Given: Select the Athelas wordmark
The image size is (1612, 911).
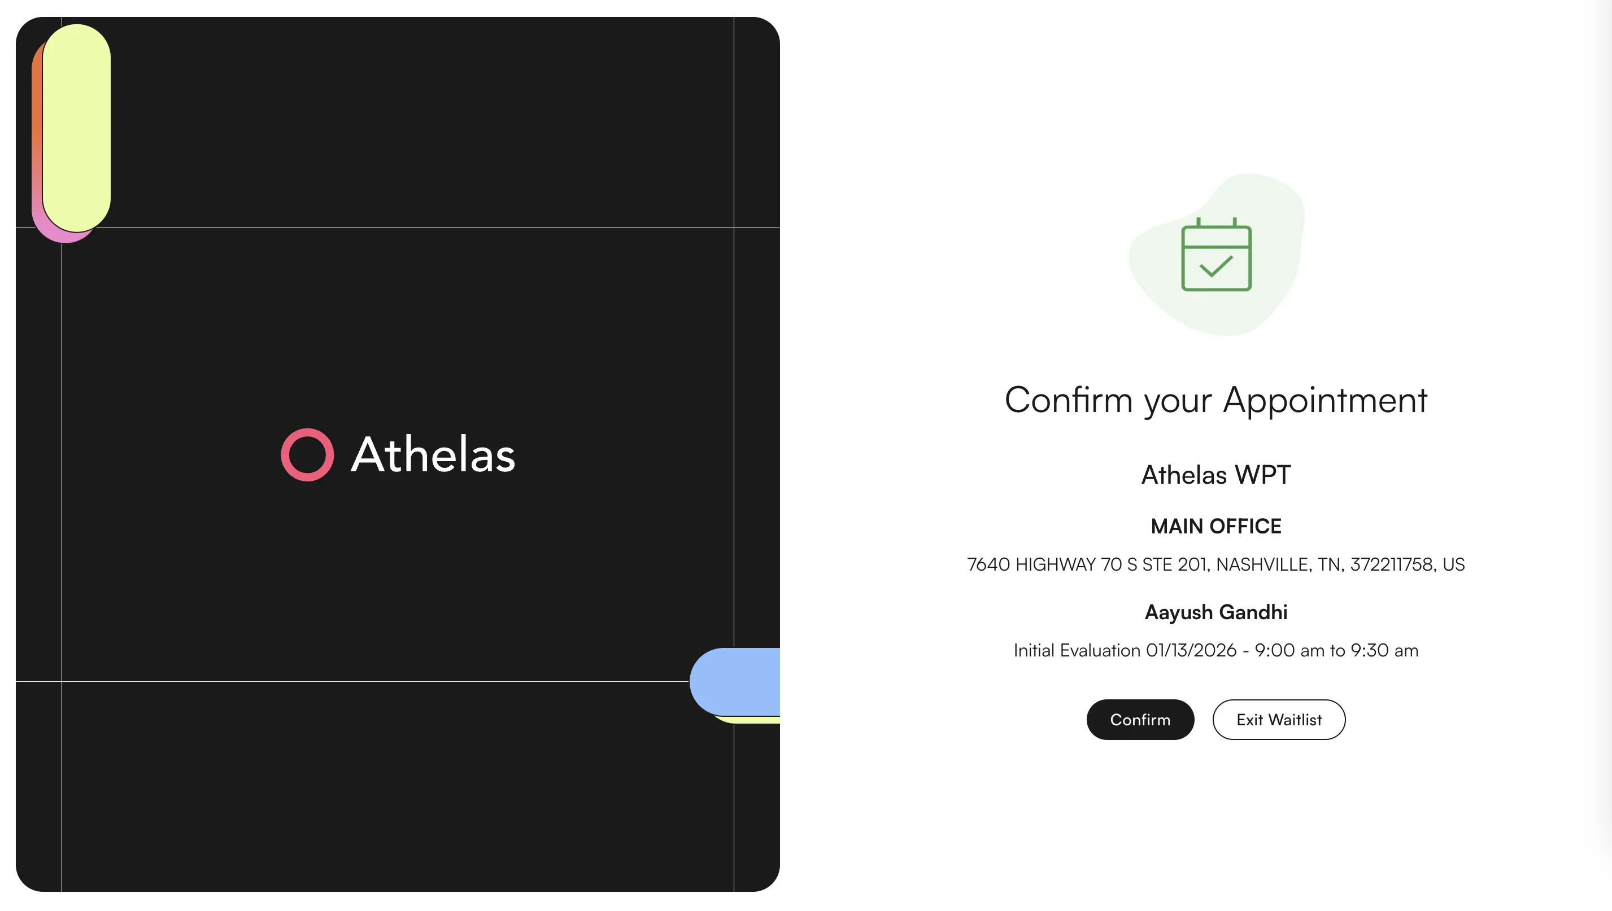Looking at the screenshot, I should click(x=433, y=455).
